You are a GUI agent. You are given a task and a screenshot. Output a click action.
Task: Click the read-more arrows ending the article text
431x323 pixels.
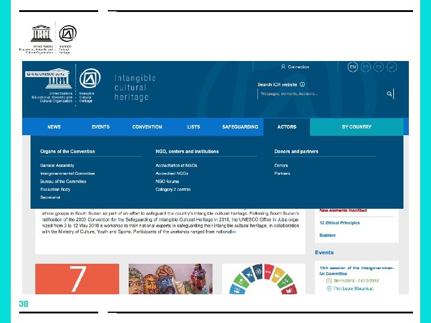[x=234, y=231]
